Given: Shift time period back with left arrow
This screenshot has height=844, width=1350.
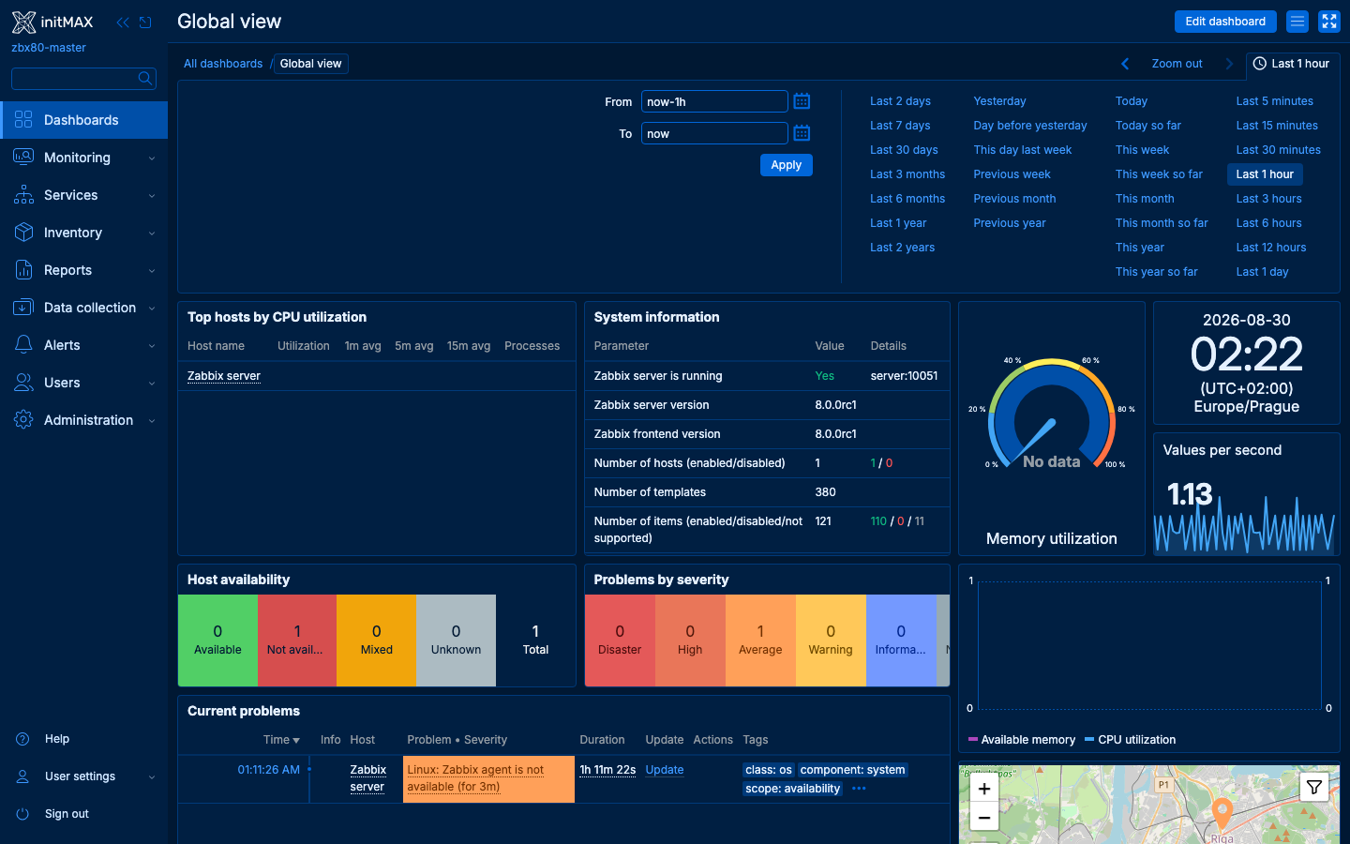Looking at the screenshot, I should [1125, 64].
